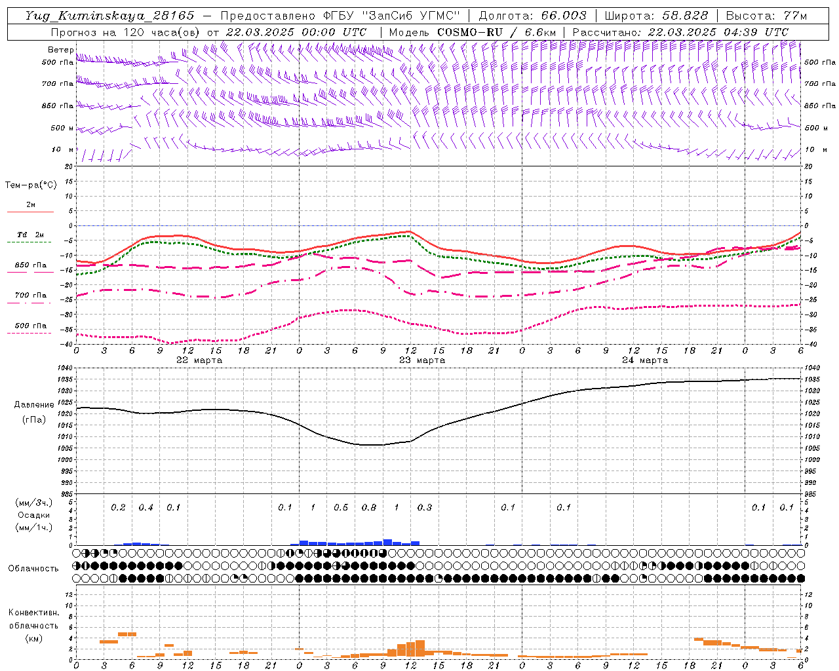This screenshot has width=839, height=671.
Task: Click the "Td 2м" dew point legend entry
Action: click(31, 235)
